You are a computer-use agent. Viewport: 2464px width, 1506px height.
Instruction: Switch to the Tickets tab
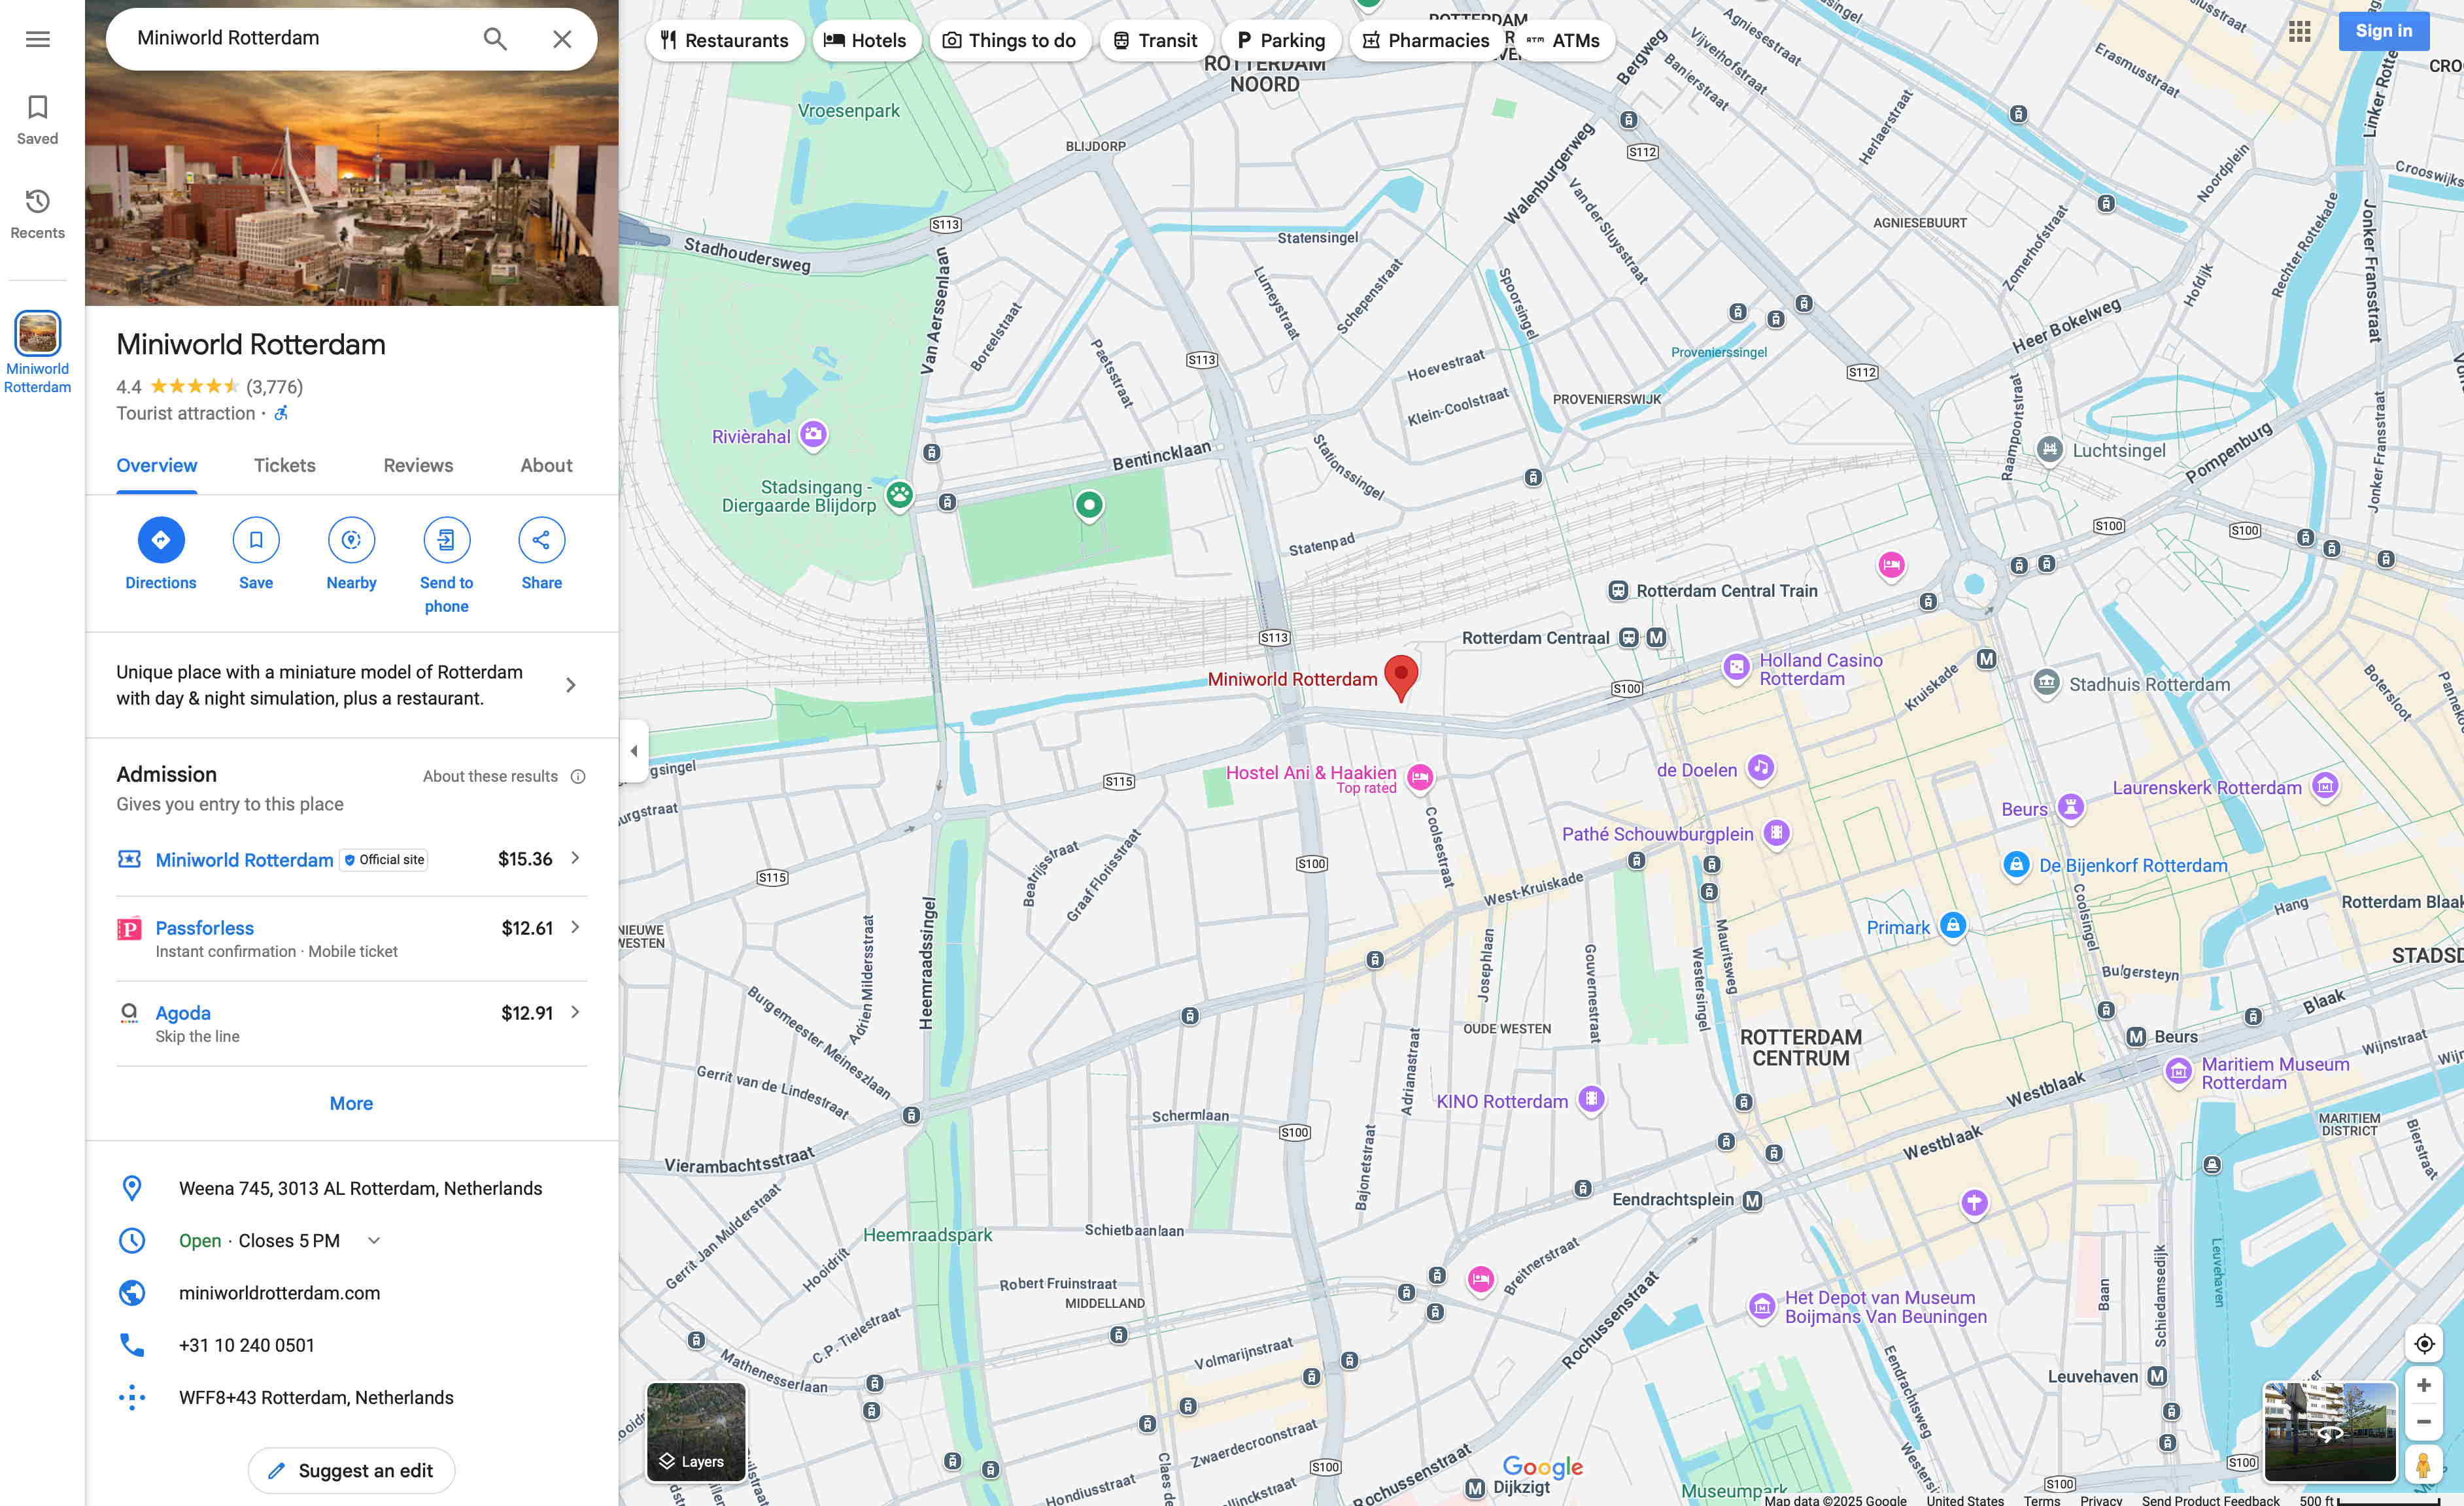(284, 465)
